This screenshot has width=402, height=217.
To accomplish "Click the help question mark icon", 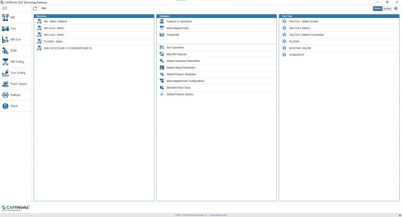I will click(x=396, y=9).
